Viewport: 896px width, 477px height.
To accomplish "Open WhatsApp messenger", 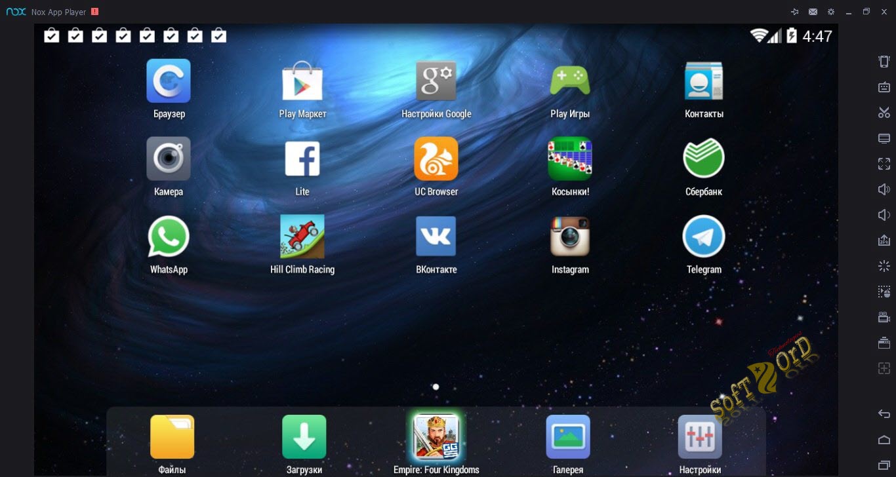I will point(169,237).
